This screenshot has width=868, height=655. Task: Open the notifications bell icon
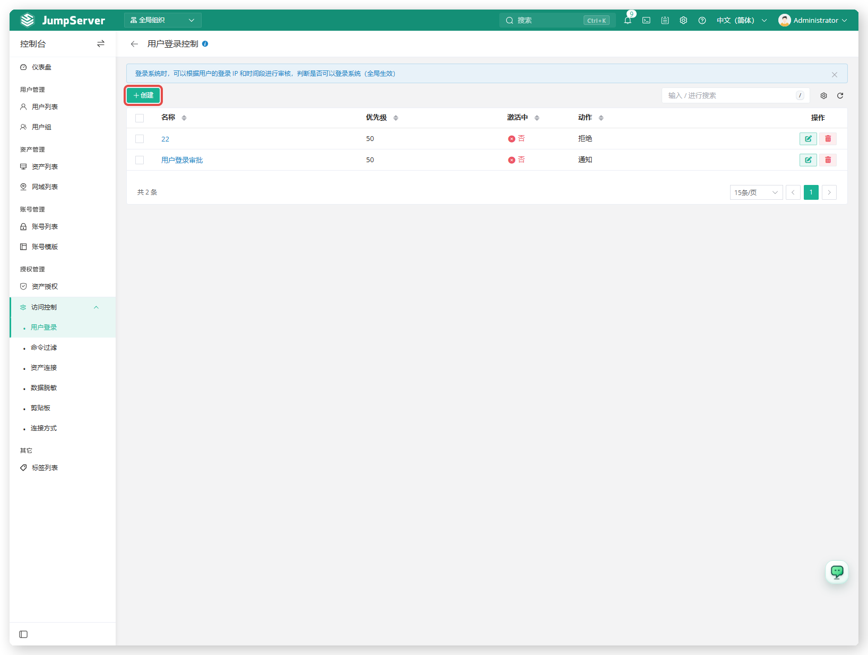pyautogui.click(x=628, y=20)
